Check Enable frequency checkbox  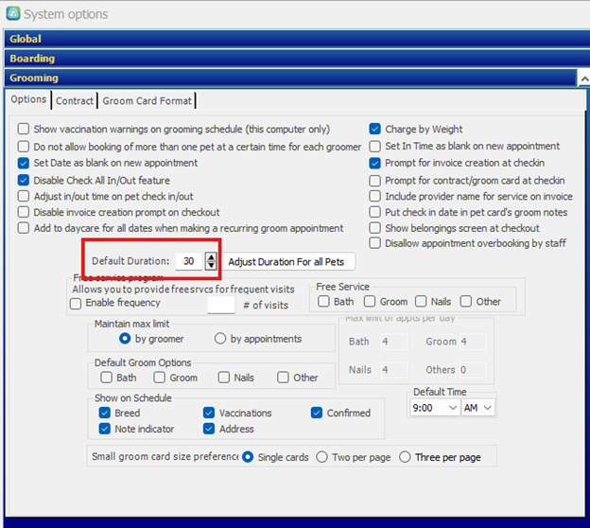(x=76, y=304)
